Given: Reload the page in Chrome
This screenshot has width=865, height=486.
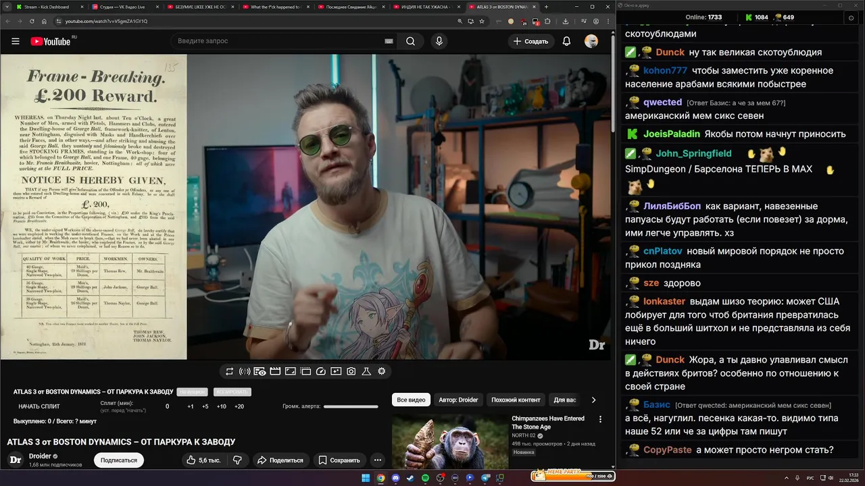Looking at the screenshot, I should pyautogui.click(x=32, y=21).
